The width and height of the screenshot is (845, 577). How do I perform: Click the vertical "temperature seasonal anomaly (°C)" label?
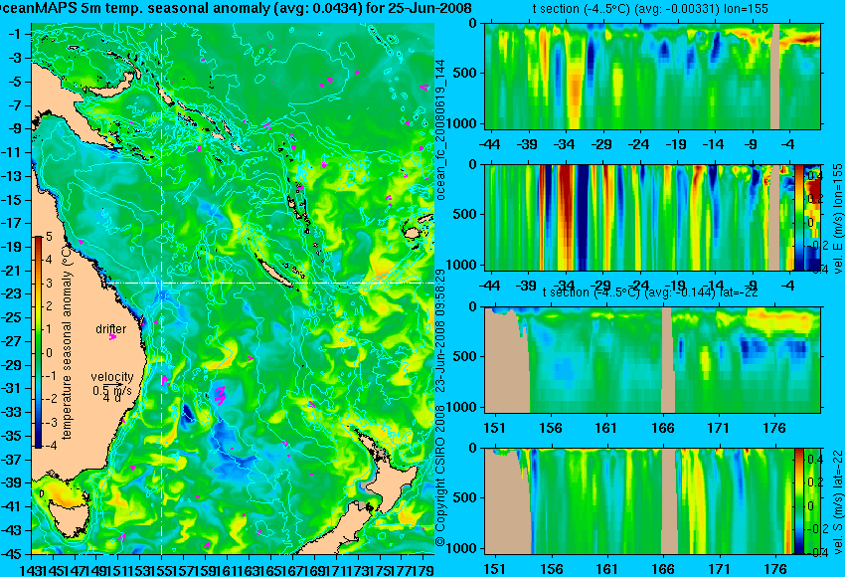pyautogui.click(x=67, y=342)
